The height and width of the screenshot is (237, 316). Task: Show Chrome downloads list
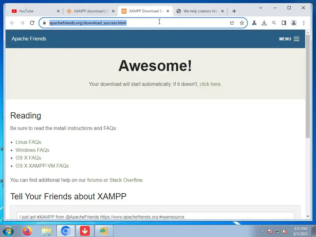coord(264,23)
